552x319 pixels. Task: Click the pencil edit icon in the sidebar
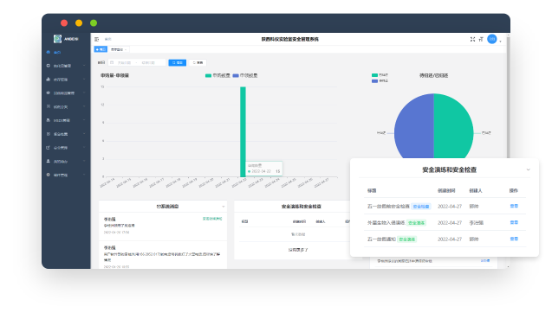point(48,148)
